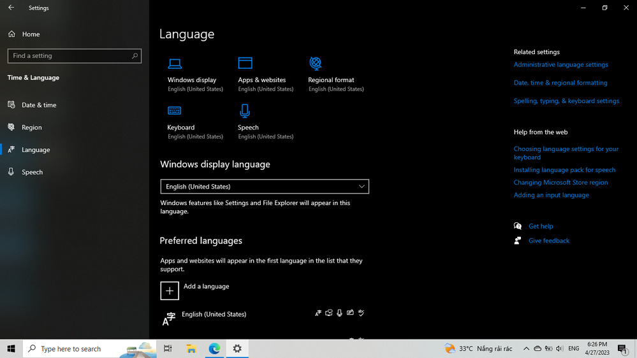Open Administrative language settings link
The image size is (637, 358).
[x=560, y=64]
